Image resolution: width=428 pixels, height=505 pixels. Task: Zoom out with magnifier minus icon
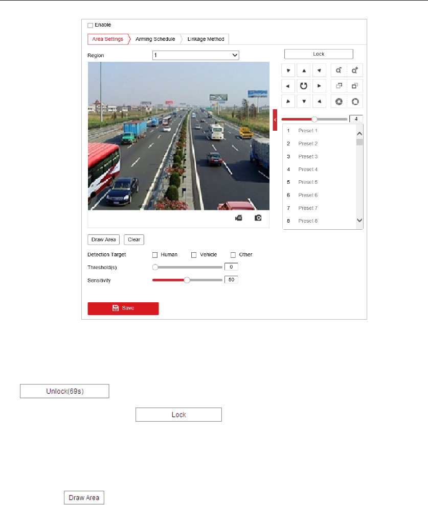point(339,70)
